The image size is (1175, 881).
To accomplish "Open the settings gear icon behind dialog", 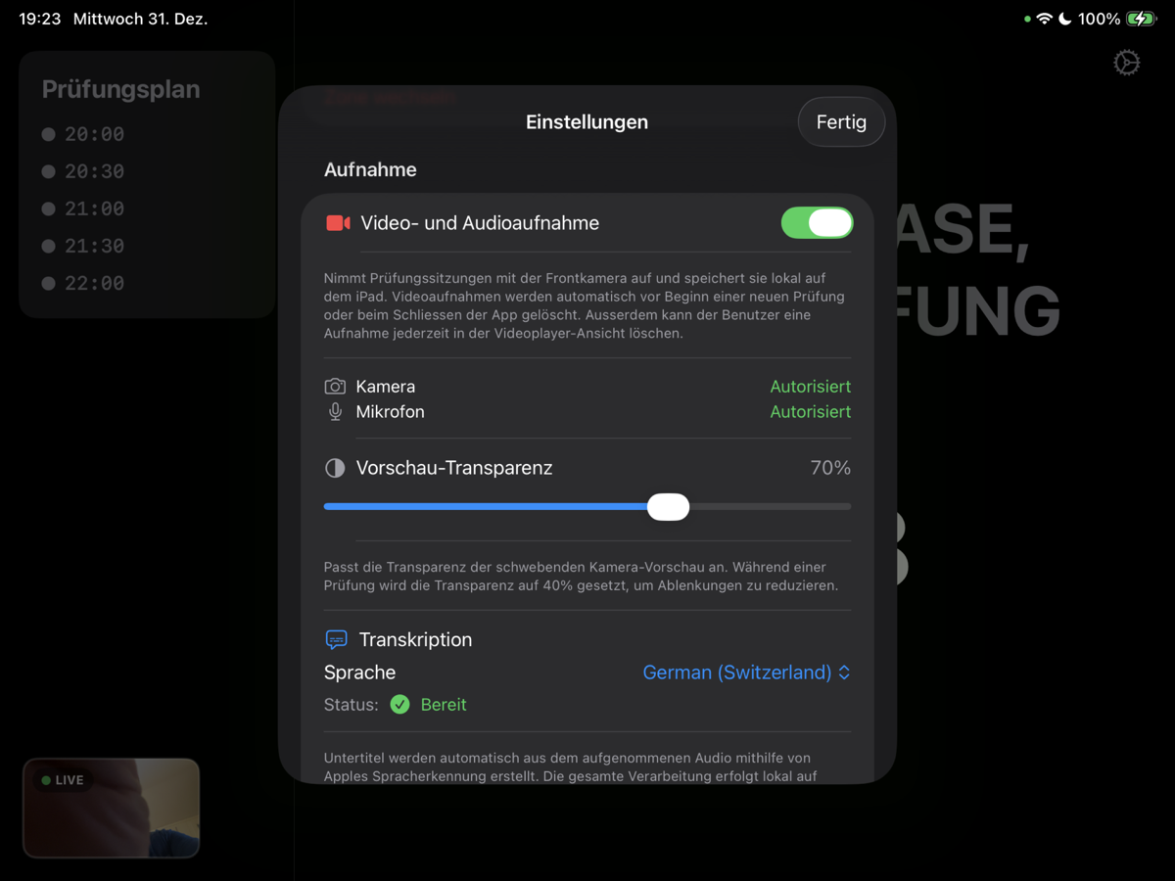I will click(1127, 63).
